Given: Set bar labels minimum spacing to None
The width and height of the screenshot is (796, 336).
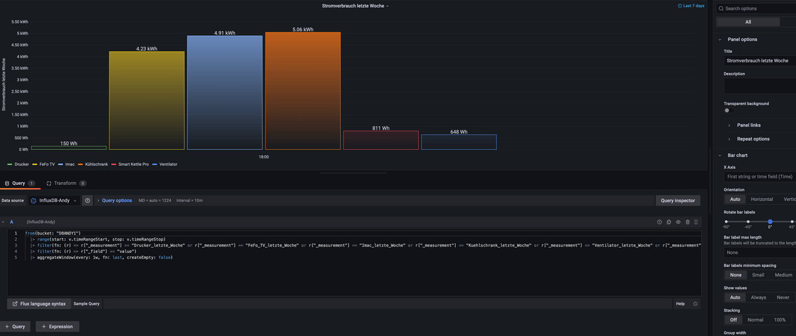Looking at the screenshot, I should tap(736, 274).
